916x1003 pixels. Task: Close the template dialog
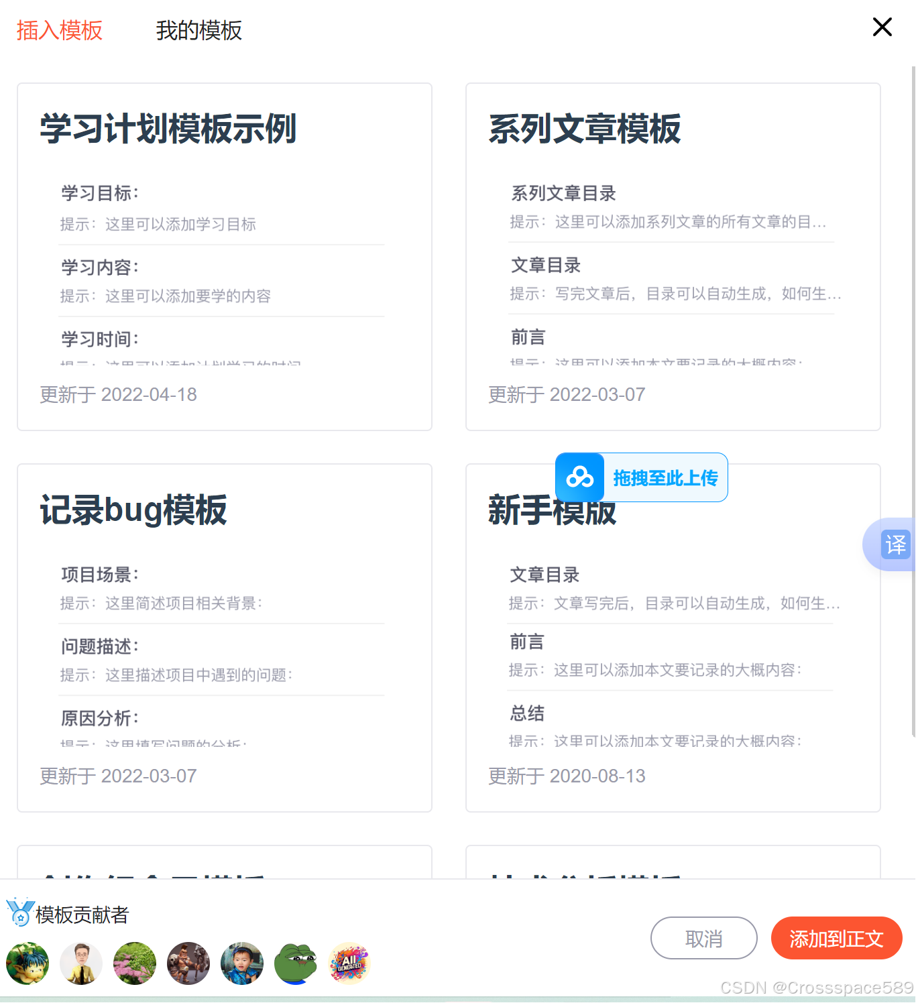882,27
